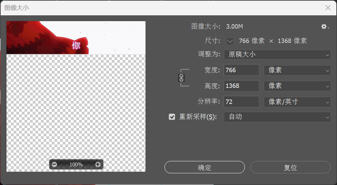
Task: Focus the 高度 field showing 1368
Action: click(x=241, y=86)
